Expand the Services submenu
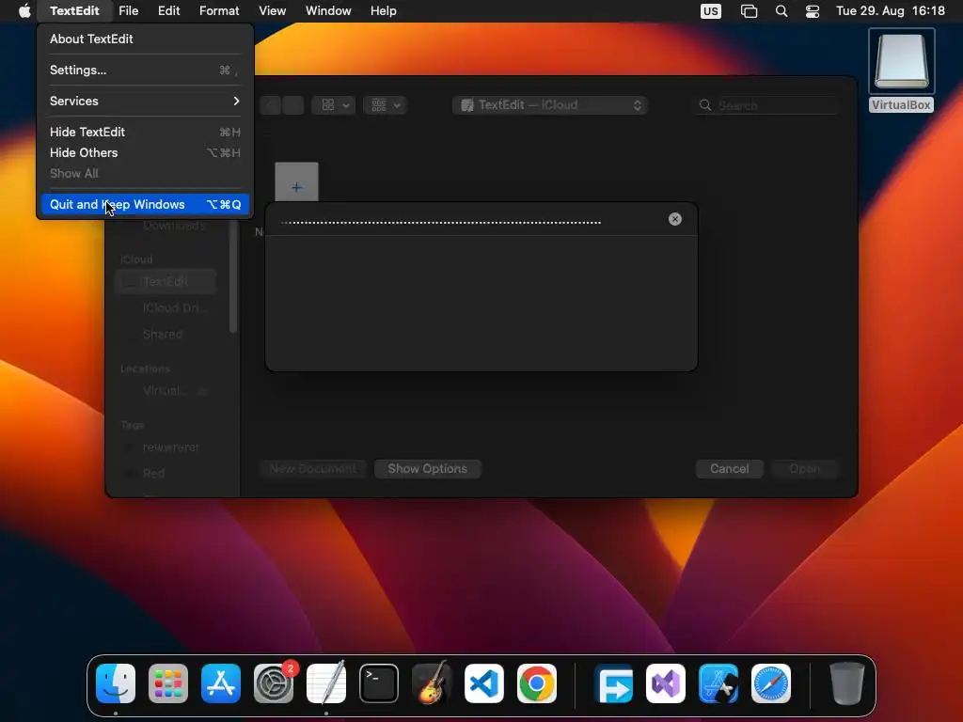 (x=145, y=101)
